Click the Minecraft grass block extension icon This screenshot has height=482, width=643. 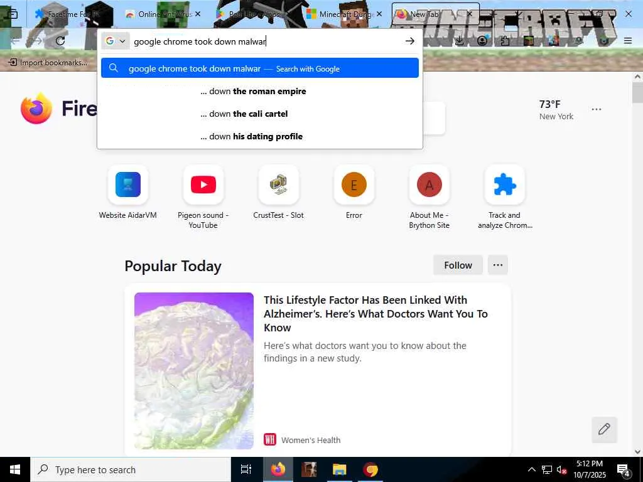coord(529,41)
